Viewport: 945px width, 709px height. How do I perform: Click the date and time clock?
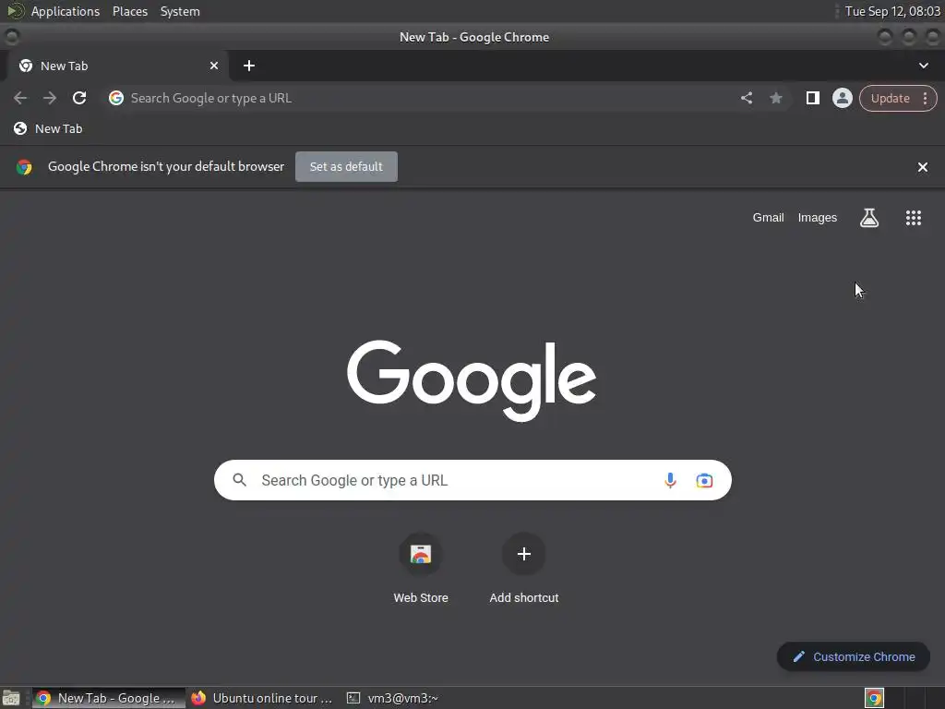click(x=892, y=11)
